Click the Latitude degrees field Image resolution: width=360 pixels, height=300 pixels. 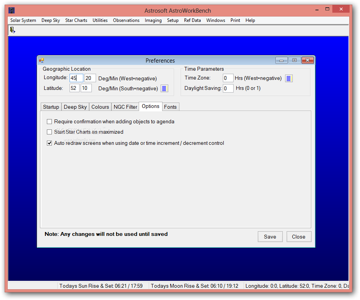click(75, 88)
